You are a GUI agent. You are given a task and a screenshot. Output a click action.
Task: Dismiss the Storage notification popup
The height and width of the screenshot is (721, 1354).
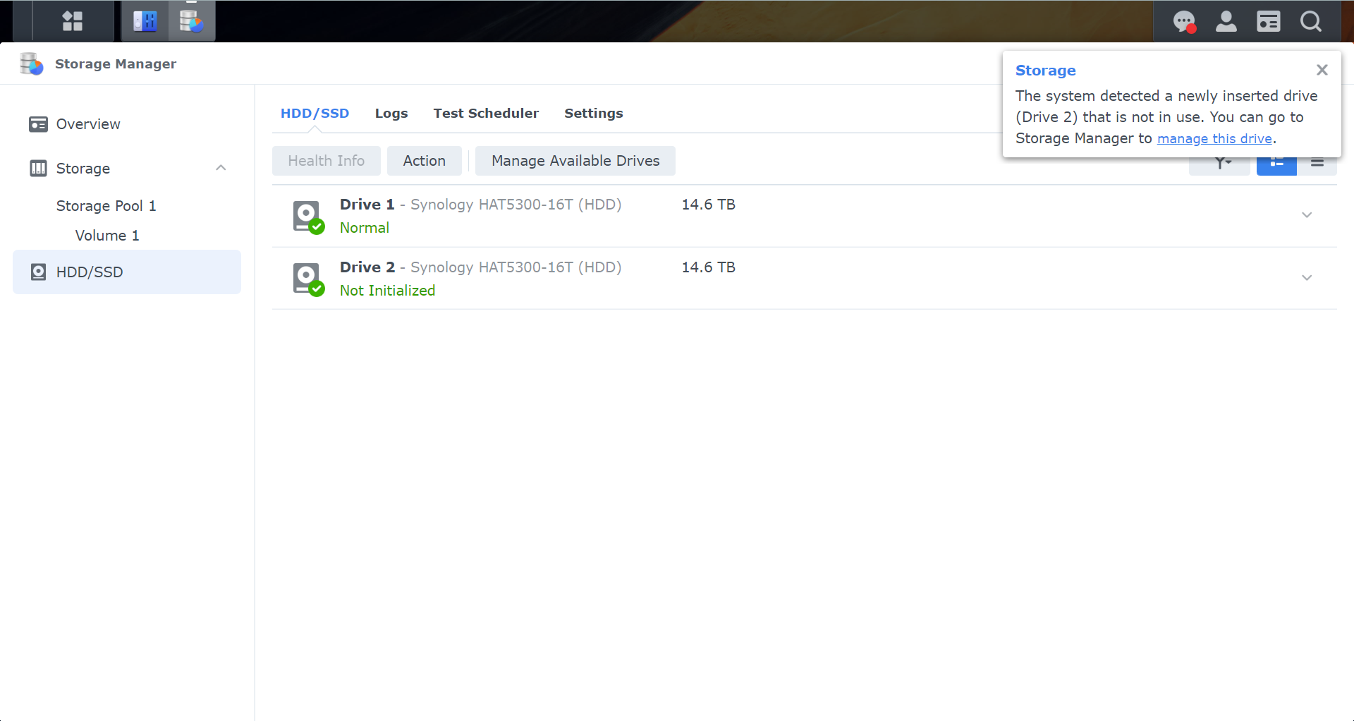(1322, 70)
